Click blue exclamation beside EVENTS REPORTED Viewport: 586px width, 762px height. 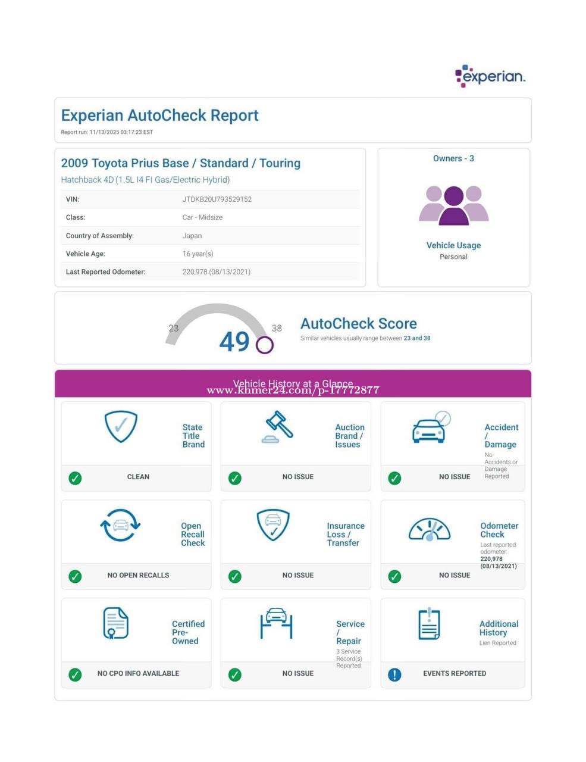(394, 674)
